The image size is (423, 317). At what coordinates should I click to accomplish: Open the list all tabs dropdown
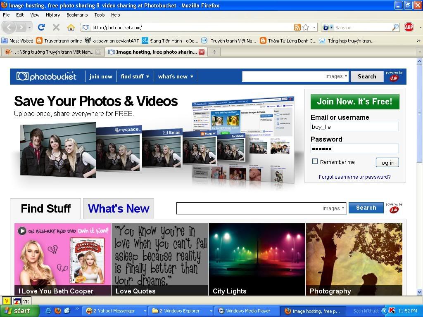[x=420, y=52]
